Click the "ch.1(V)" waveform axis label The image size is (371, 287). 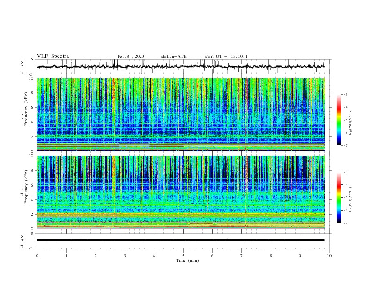point(22,67)
